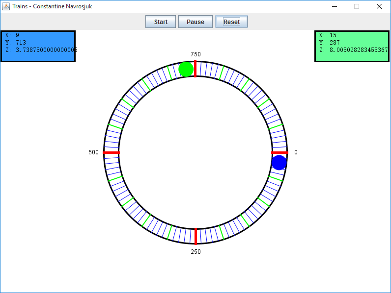Click the 750 track label
Screen dimensions: 391x293
[195, 54]
